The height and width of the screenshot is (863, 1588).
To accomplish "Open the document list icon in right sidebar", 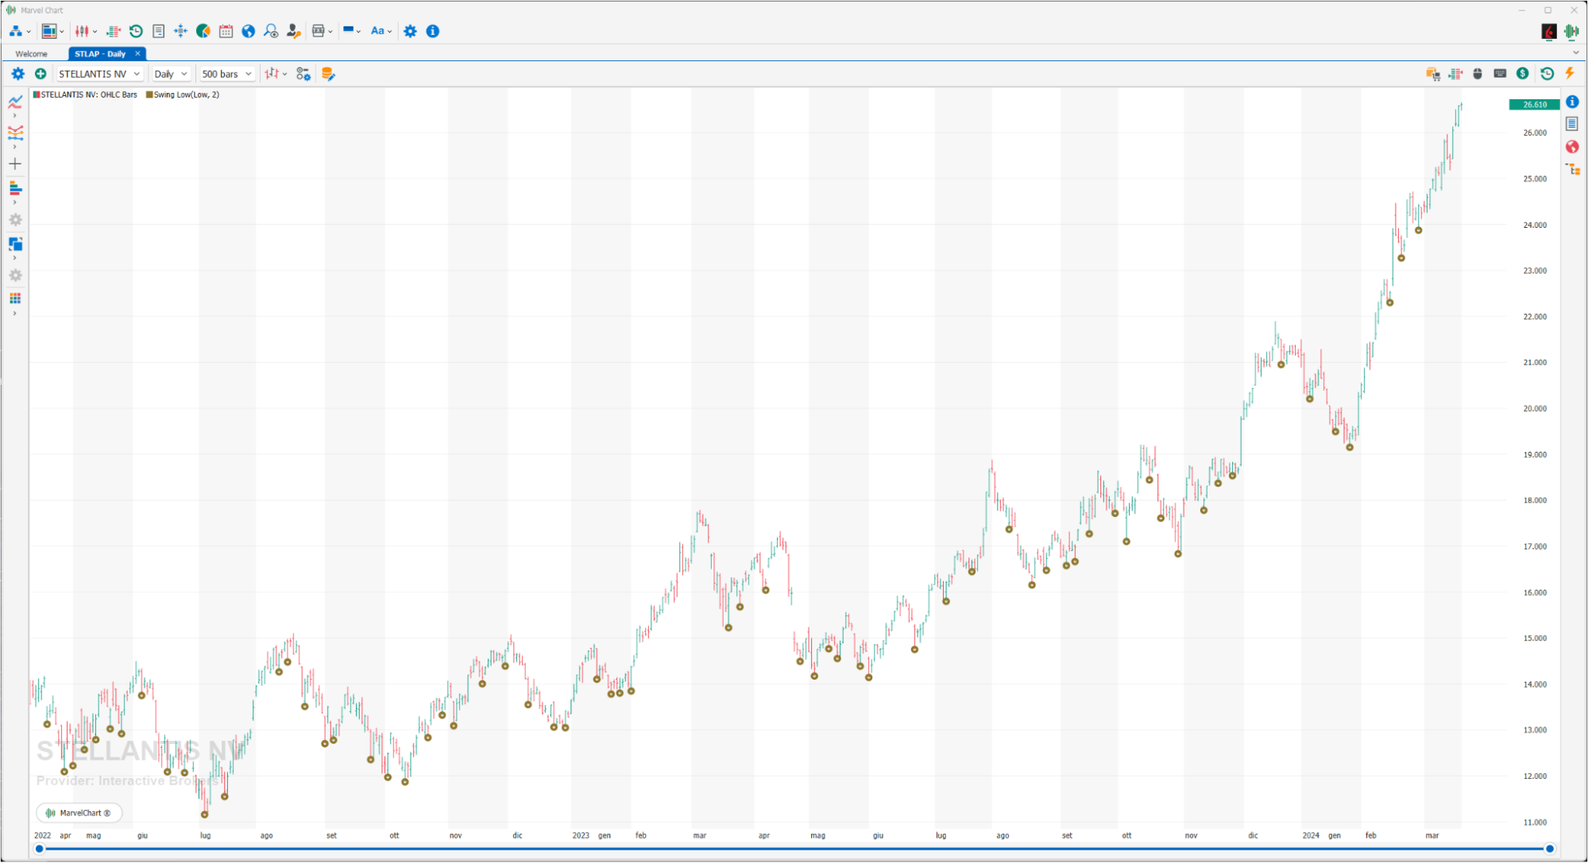I will (1572, 124).
